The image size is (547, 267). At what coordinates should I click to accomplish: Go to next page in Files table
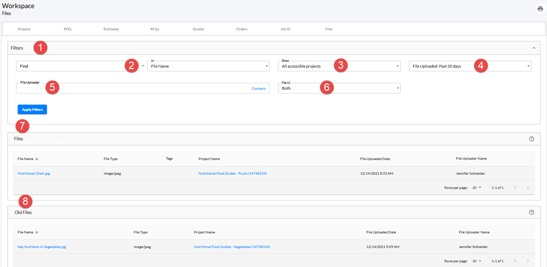click(x=528, y=188)
